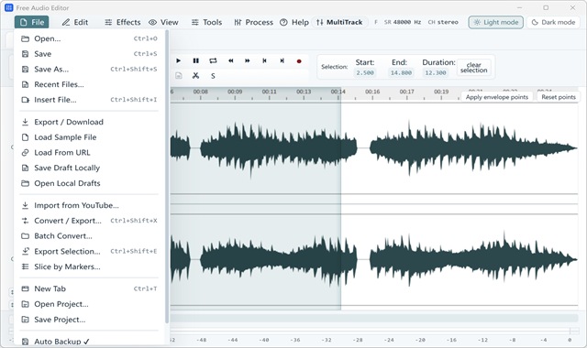Screen dimensions: 587x348
Task: Click Reset points button
Action: (x=559, y=97)
